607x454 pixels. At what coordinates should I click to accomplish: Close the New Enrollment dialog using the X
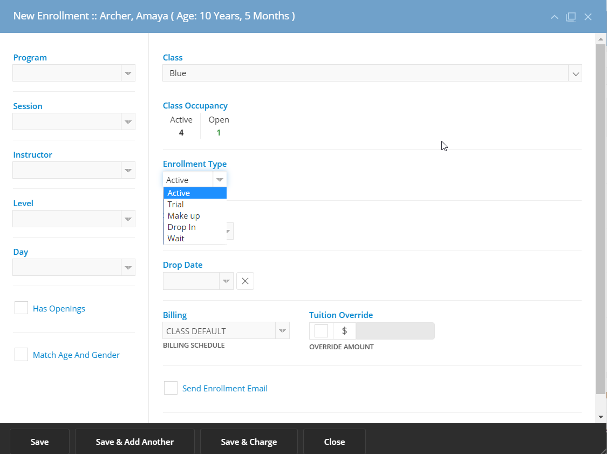pos(588,17)
